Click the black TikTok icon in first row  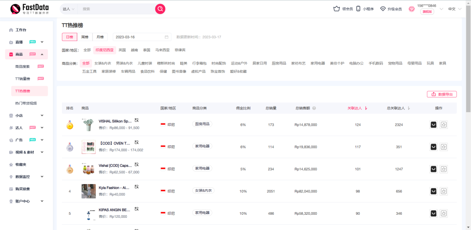[x=433, y=125]
